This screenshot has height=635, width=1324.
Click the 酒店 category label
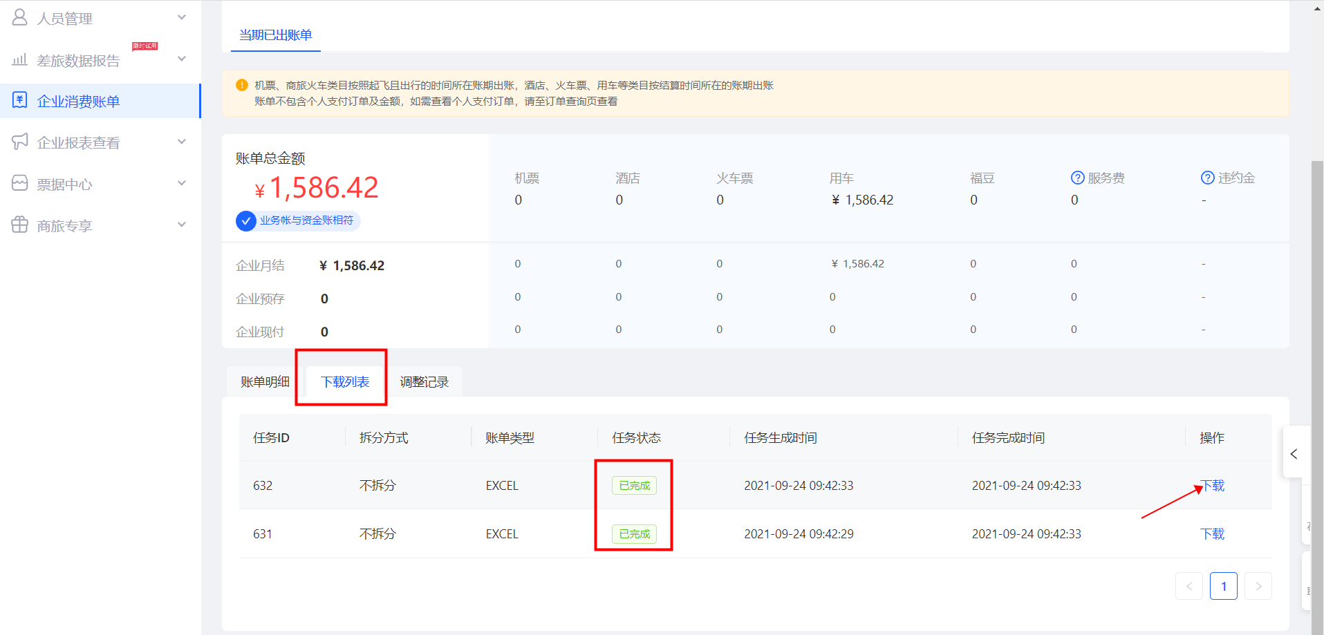628,178
